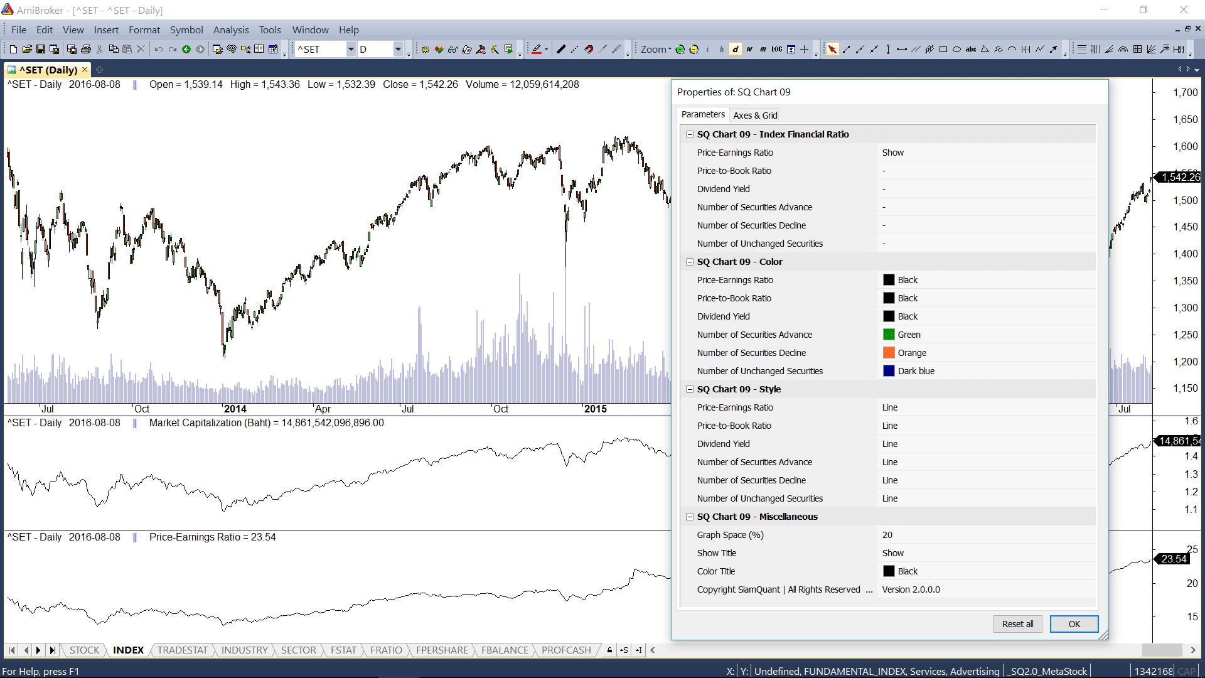Screen dimensions: 1205x678
Task: Select the ellipse drawing tool
Action: coord(957,49)
